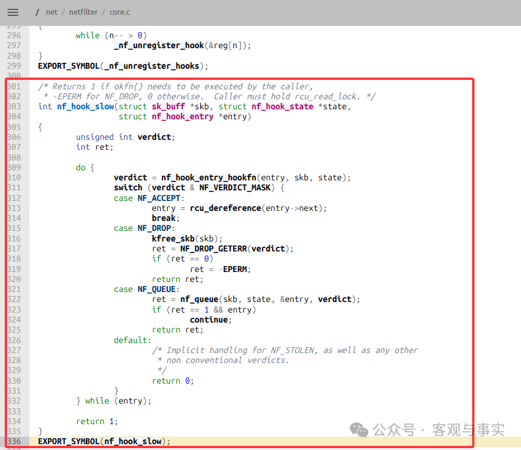Screen dimensions: 521x450
Task: Select line number 326
Action: point(14,340)
